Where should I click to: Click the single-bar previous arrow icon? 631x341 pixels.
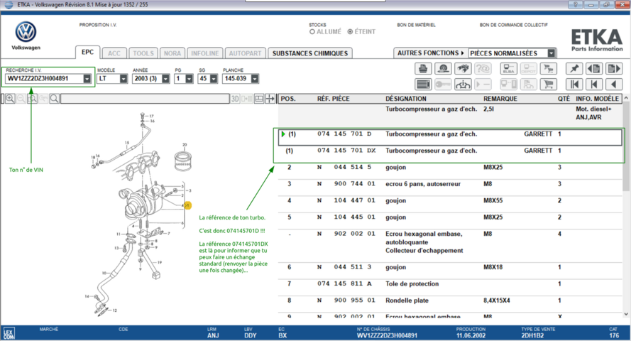[x=594, y=85]
